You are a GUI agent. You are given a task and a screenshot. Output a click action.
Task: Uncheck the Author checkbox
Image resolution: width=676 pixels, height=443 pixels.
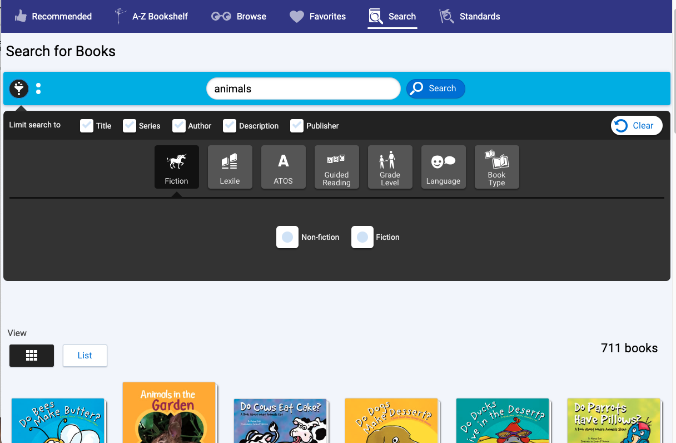click(x=178, y=125)
